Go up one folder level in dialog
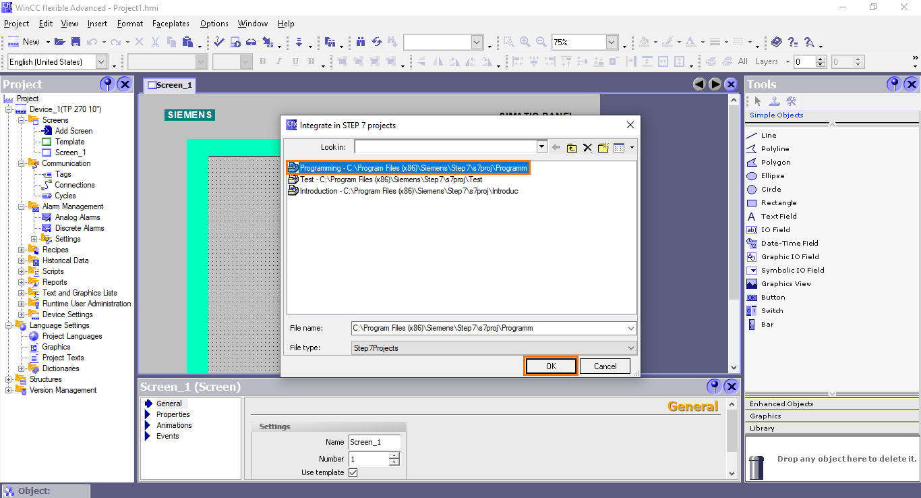The width and height of the screenshot is (921, 498). coord(572,147)
